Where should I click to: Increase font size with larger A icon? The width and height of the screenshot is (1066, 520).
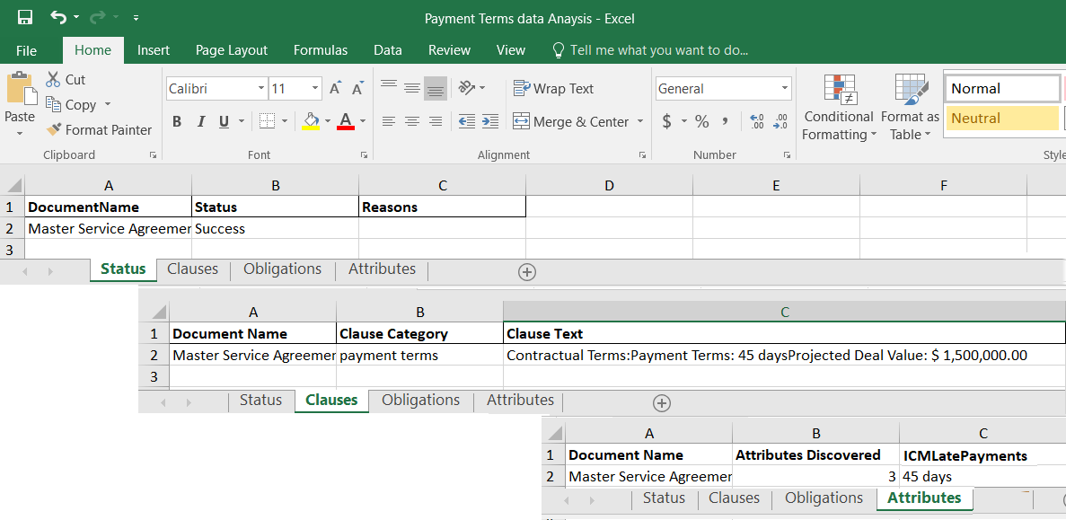[x=335, y=88]
